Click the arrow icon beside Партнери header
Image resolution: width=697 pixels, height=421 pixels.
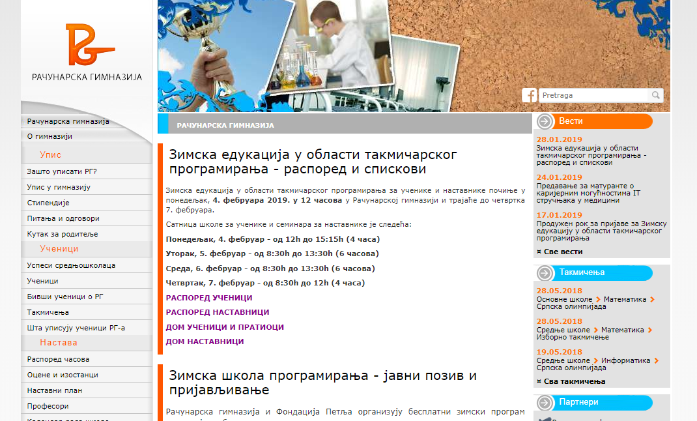click(546, 403)
